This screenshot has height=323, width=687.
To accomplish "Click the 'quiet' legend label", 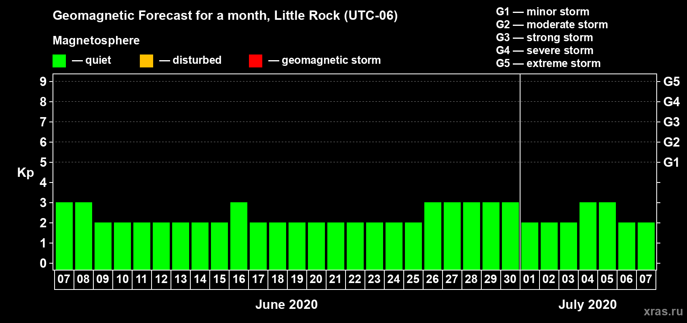I will click(98, 60).
